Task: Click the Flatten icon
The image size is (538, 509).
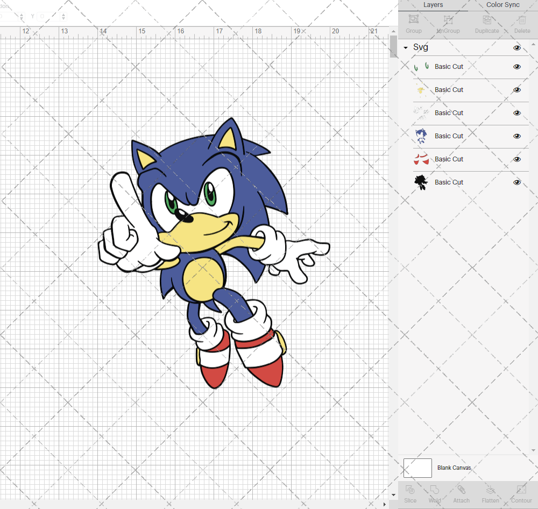Action: click(490, 493)
